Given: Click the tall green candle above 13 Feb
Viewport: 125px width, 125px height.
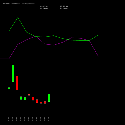Looking at the screenshot, I should [x=13, y=73].
